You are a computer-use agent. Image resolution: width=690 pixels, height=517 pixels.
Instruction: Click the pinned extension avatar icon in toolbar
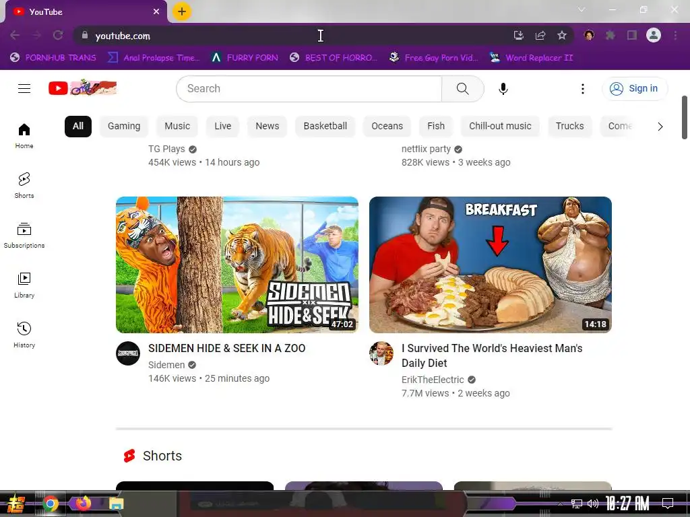pyautogui.click(x=589, y=35)
